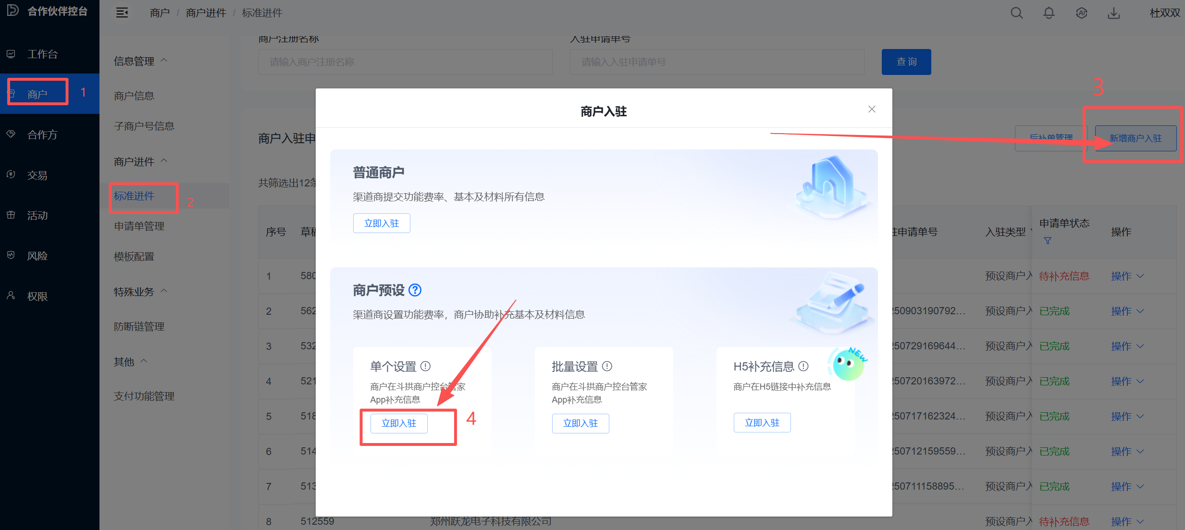Click the 风险 shield icon in sidebar
1185x530 pixels.
point(11,255)
